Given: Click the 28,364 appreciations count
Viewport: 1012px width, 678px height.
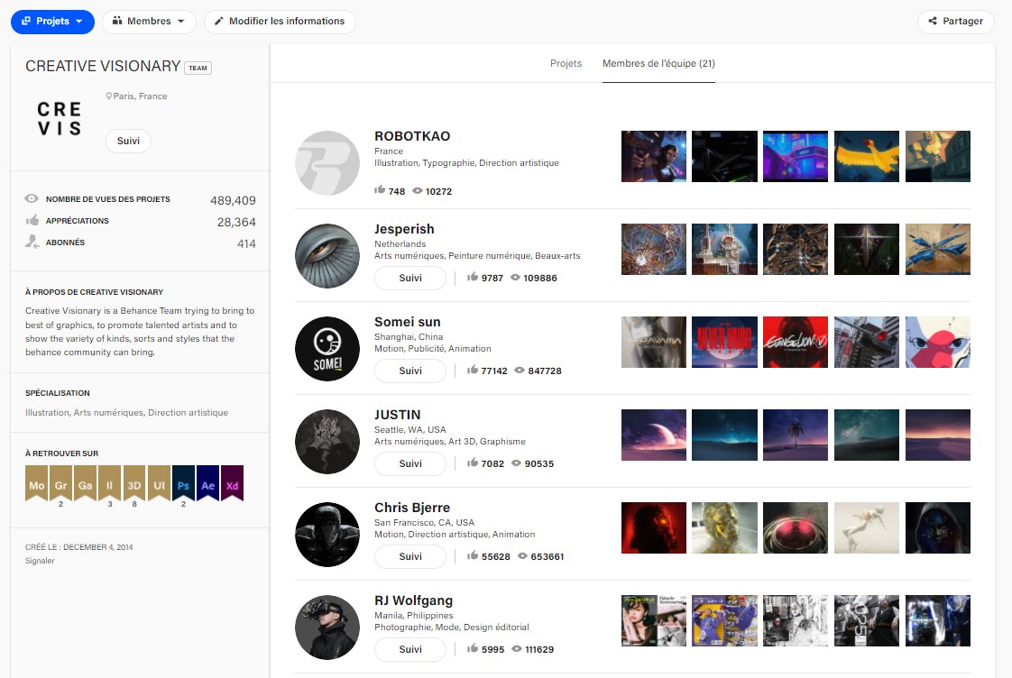Looking at the screenshot, I should click(236, 222).
